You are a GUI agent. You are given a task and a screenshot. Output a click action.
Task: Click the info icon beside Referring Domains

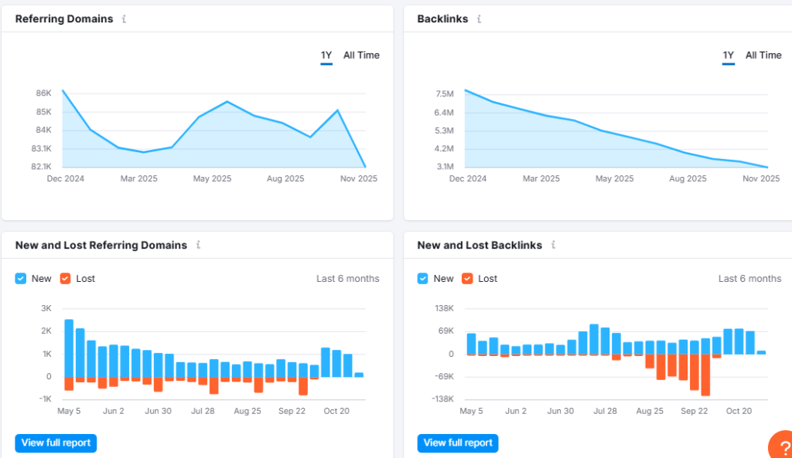(124, 19)
